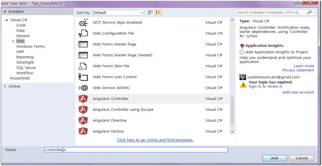The height and width of the screenshot is (166, 322).
Task: Enable Add Application Insights to Project
Action: 242,52
